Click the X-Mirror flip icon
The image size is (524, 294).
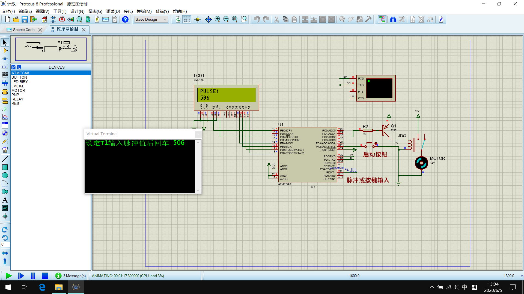pyautogui.click(x=5, y=253)
